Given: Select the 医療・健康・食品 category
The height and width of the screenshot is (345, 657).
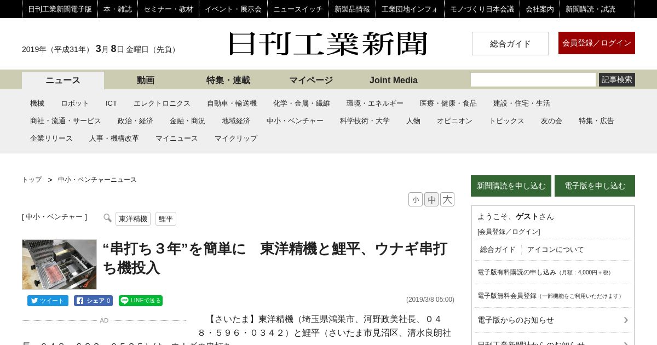Looking at the screenshot, I should (448, 103).
